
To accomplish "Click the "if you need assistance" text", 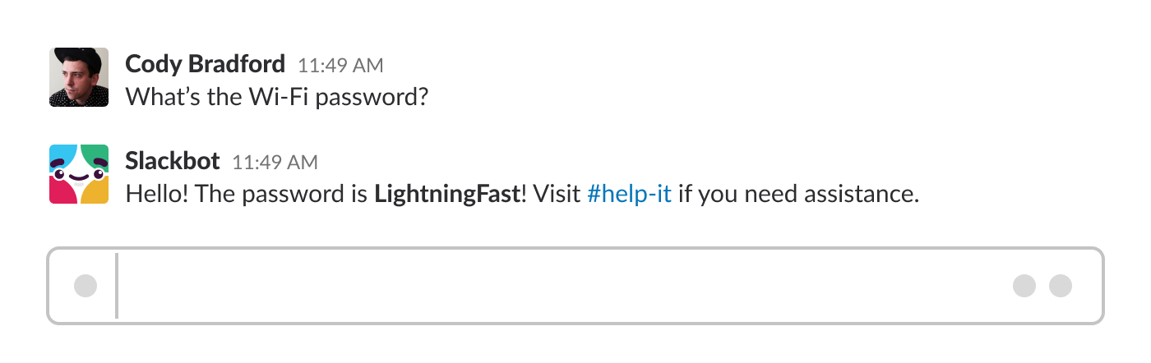I will pyautogui.click(x=797, y=195).
